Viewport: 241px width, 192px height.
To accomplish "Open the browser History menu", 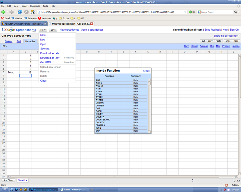I will coord(24,6).
